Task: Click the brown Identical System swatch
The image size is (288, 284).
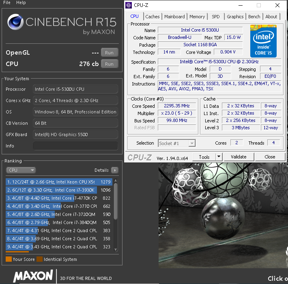Action: [x=39, y=259]
